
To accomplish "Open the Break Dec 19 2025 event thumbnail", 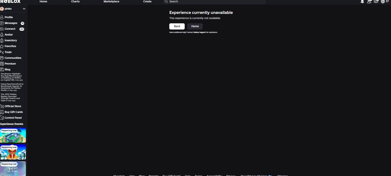I will click(x=13, y=169).
